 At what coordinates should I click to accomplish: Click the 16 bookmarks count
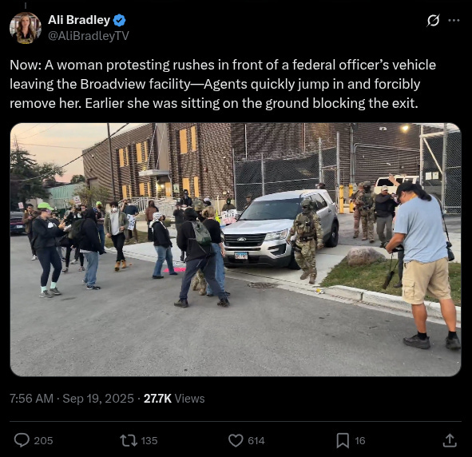pyautogui.click(x=359, y=441)
